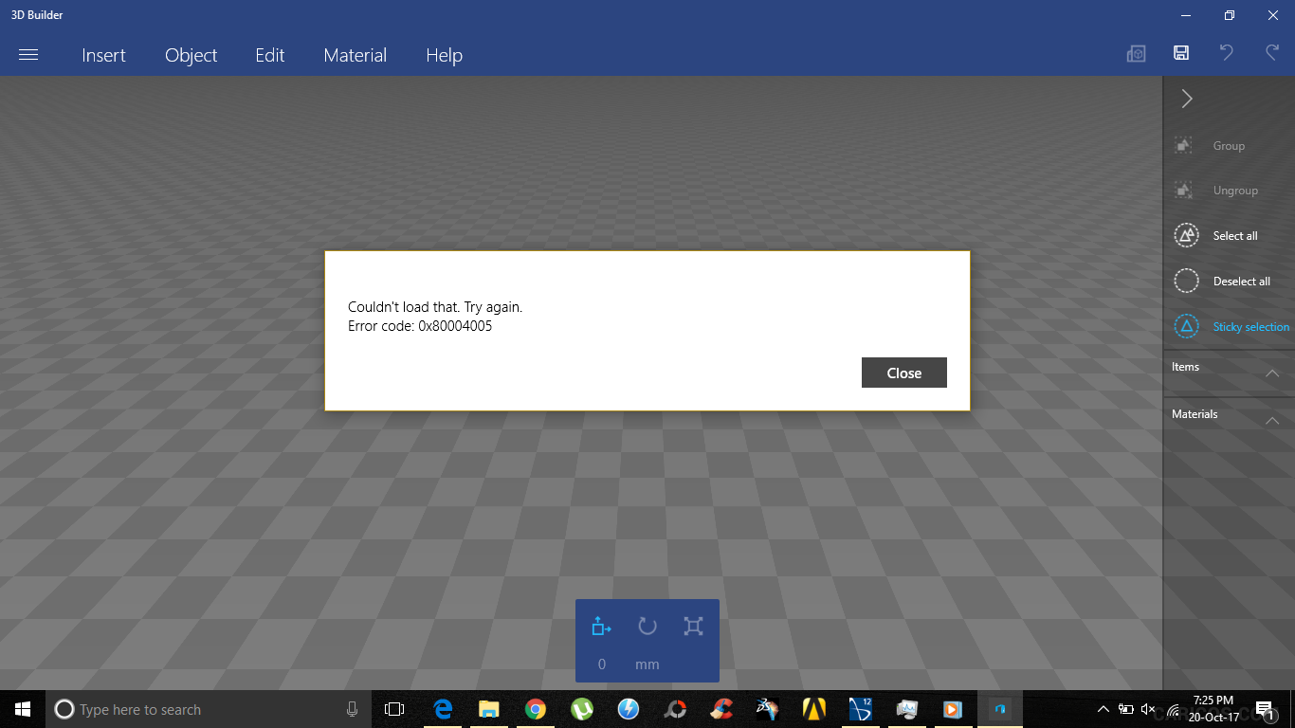This screenshot has height=728, width=1295.
Task: Open CCleaner from the taskbar
Action: pyautogui.click(x=721, y=709)
